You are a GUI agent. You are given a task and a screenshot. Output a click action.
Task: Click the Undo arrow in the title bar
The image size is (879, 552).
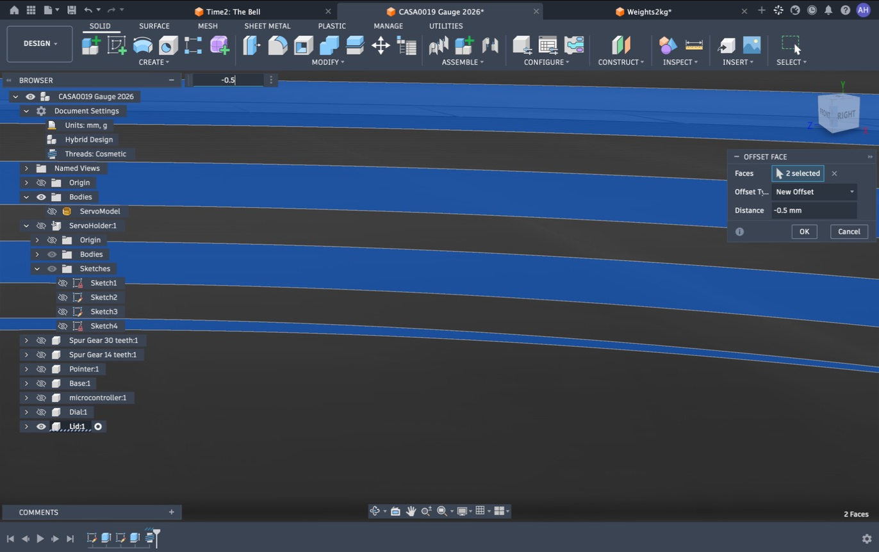point(88,11)
